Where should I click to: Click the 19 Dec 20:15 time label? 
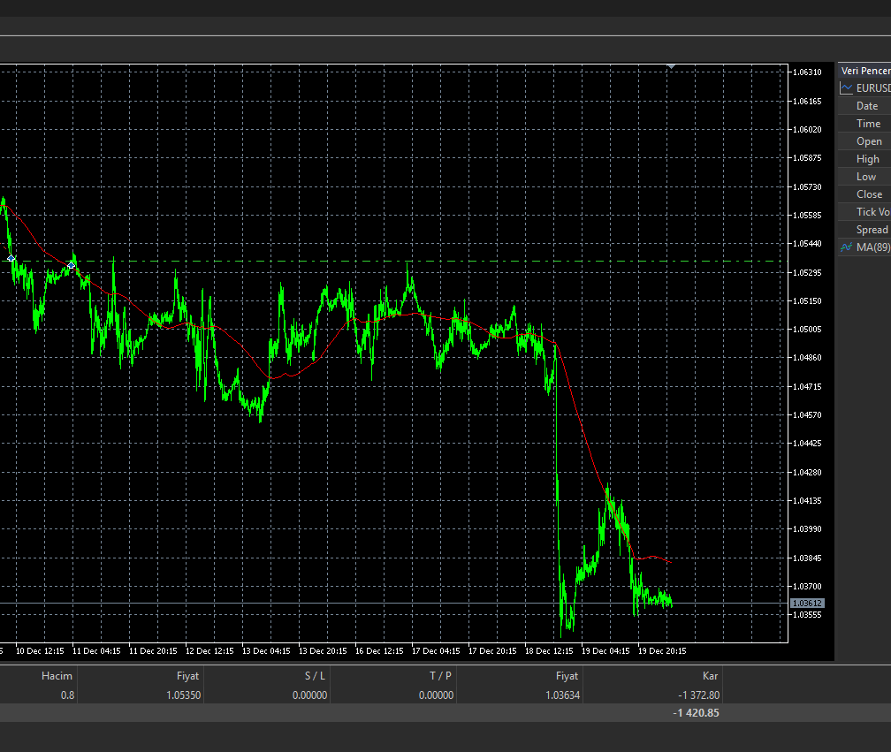coord(662,651)
